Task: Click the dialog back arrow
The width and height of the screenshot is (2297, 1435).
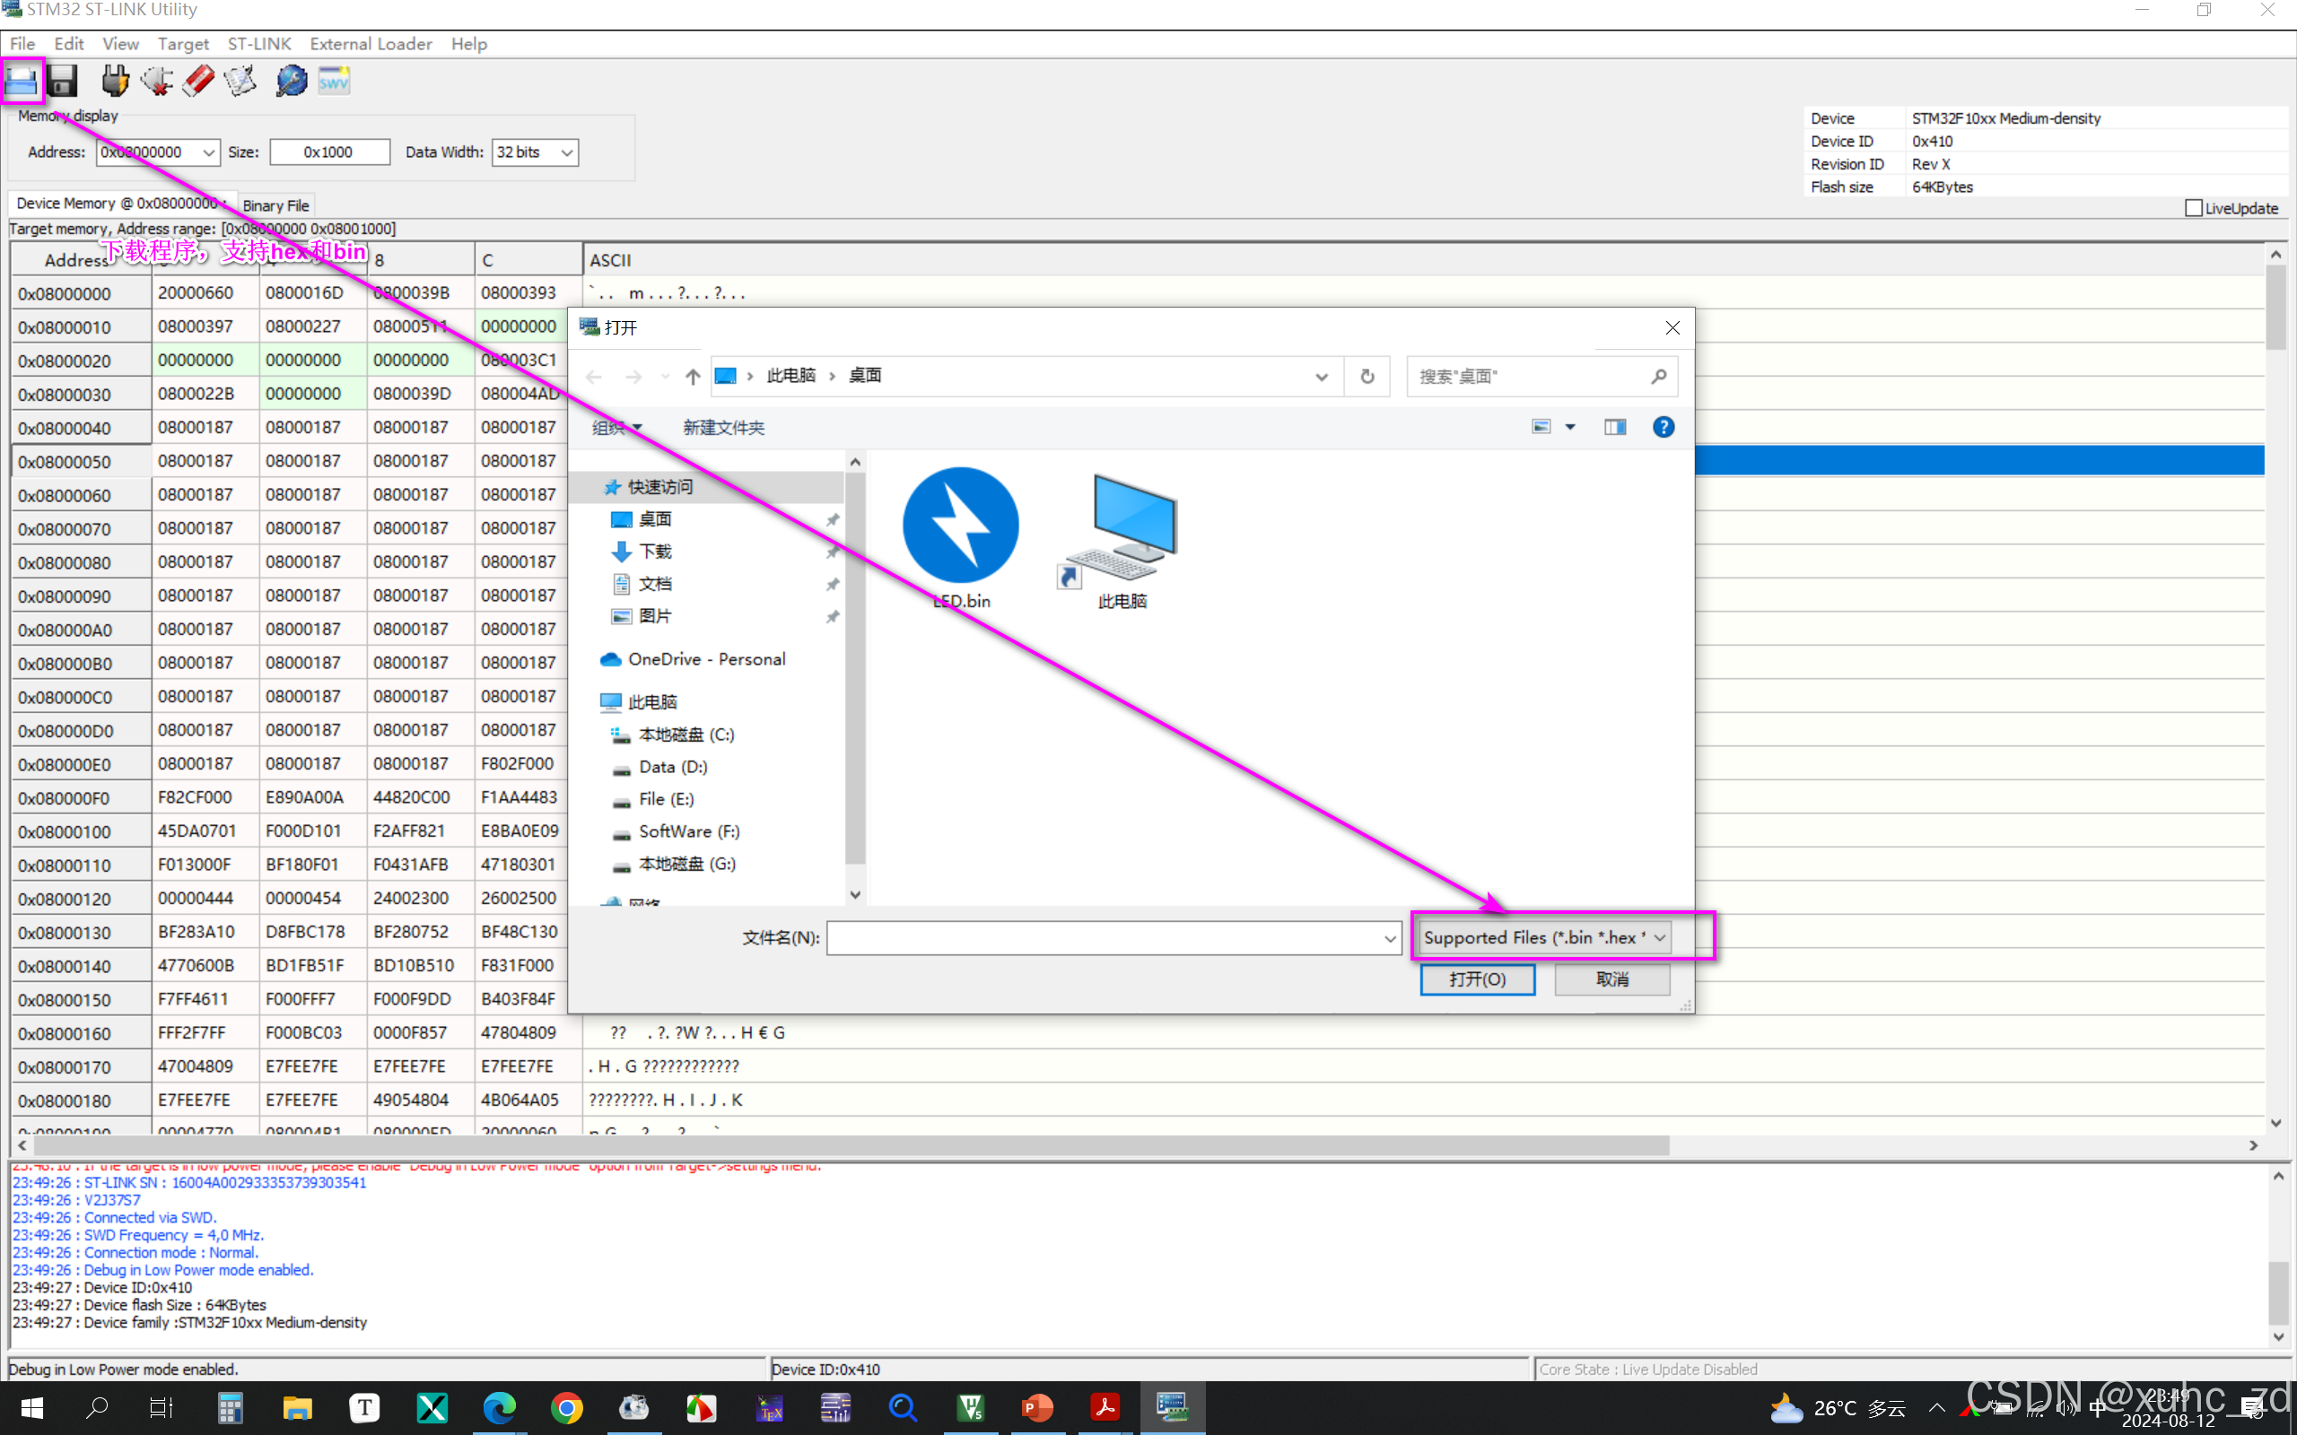Action: (x=594, y=377)
